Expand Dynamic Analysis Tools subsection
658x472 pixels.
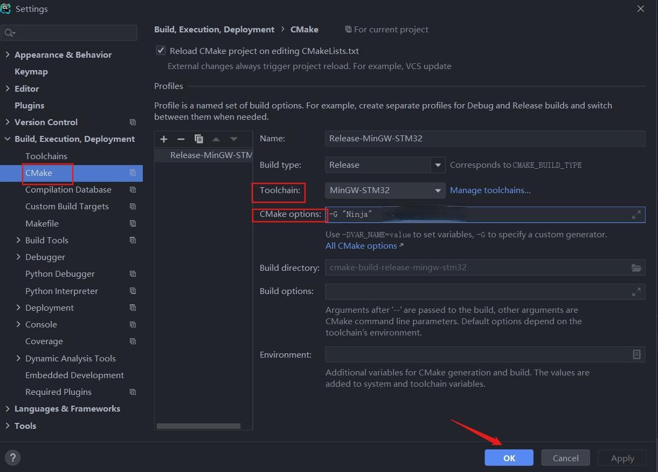coord(18,358)
